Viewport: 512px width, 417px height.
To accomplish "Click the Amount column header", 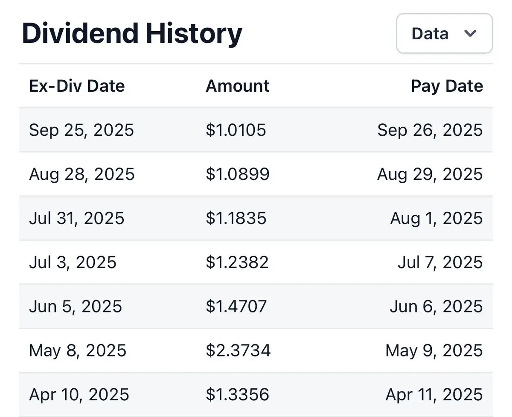I will click(x=238, y=86).
